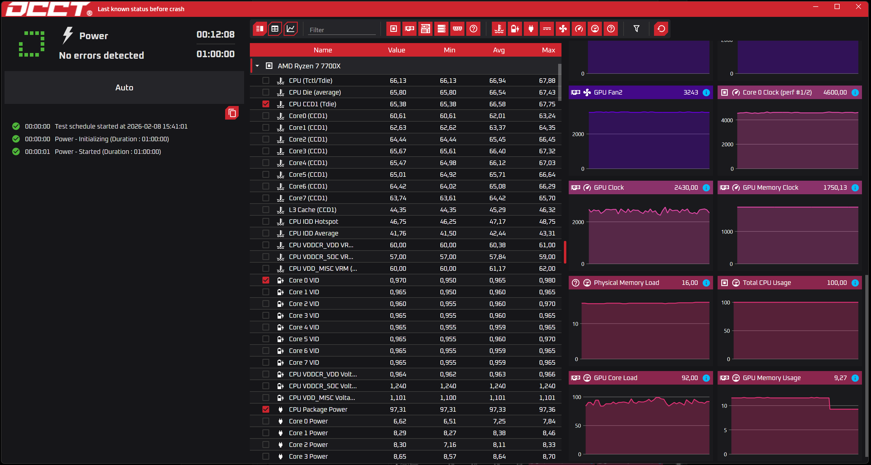Open info for GPU Memory Usage graph
871x465 pixels.
(x=855, y=378)
